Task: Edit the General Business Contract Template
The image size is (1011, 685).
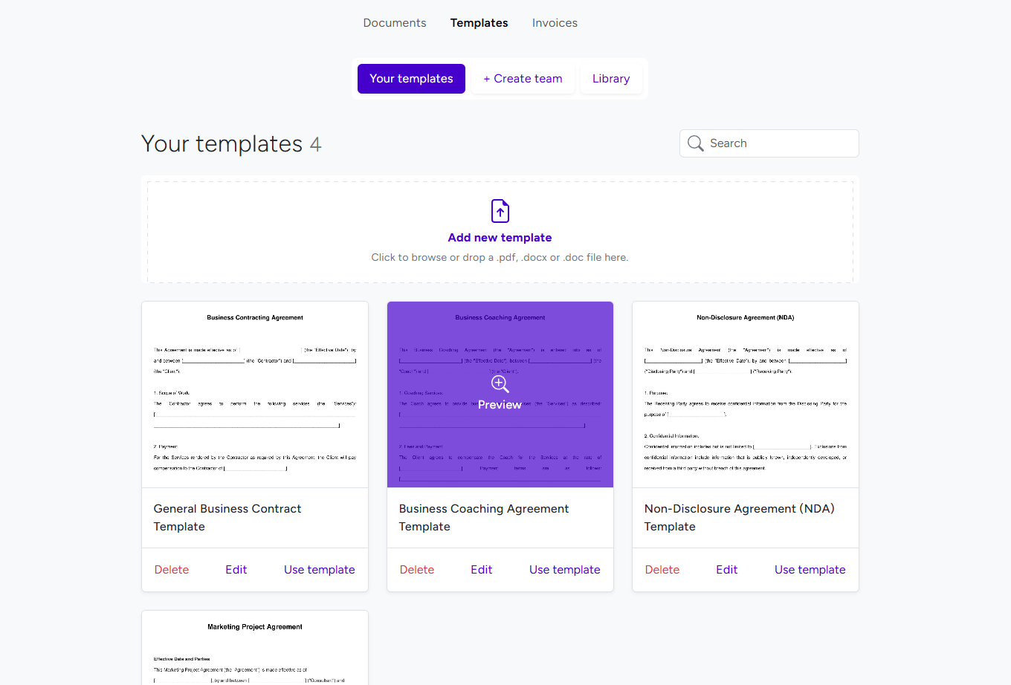Action: 236,569
